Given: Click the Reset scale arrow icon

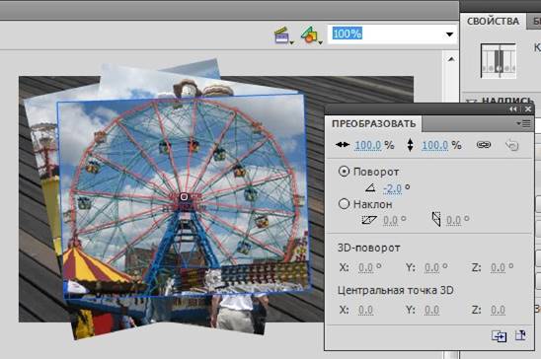Looking at the screenshot, I should [x=512, y=145].
